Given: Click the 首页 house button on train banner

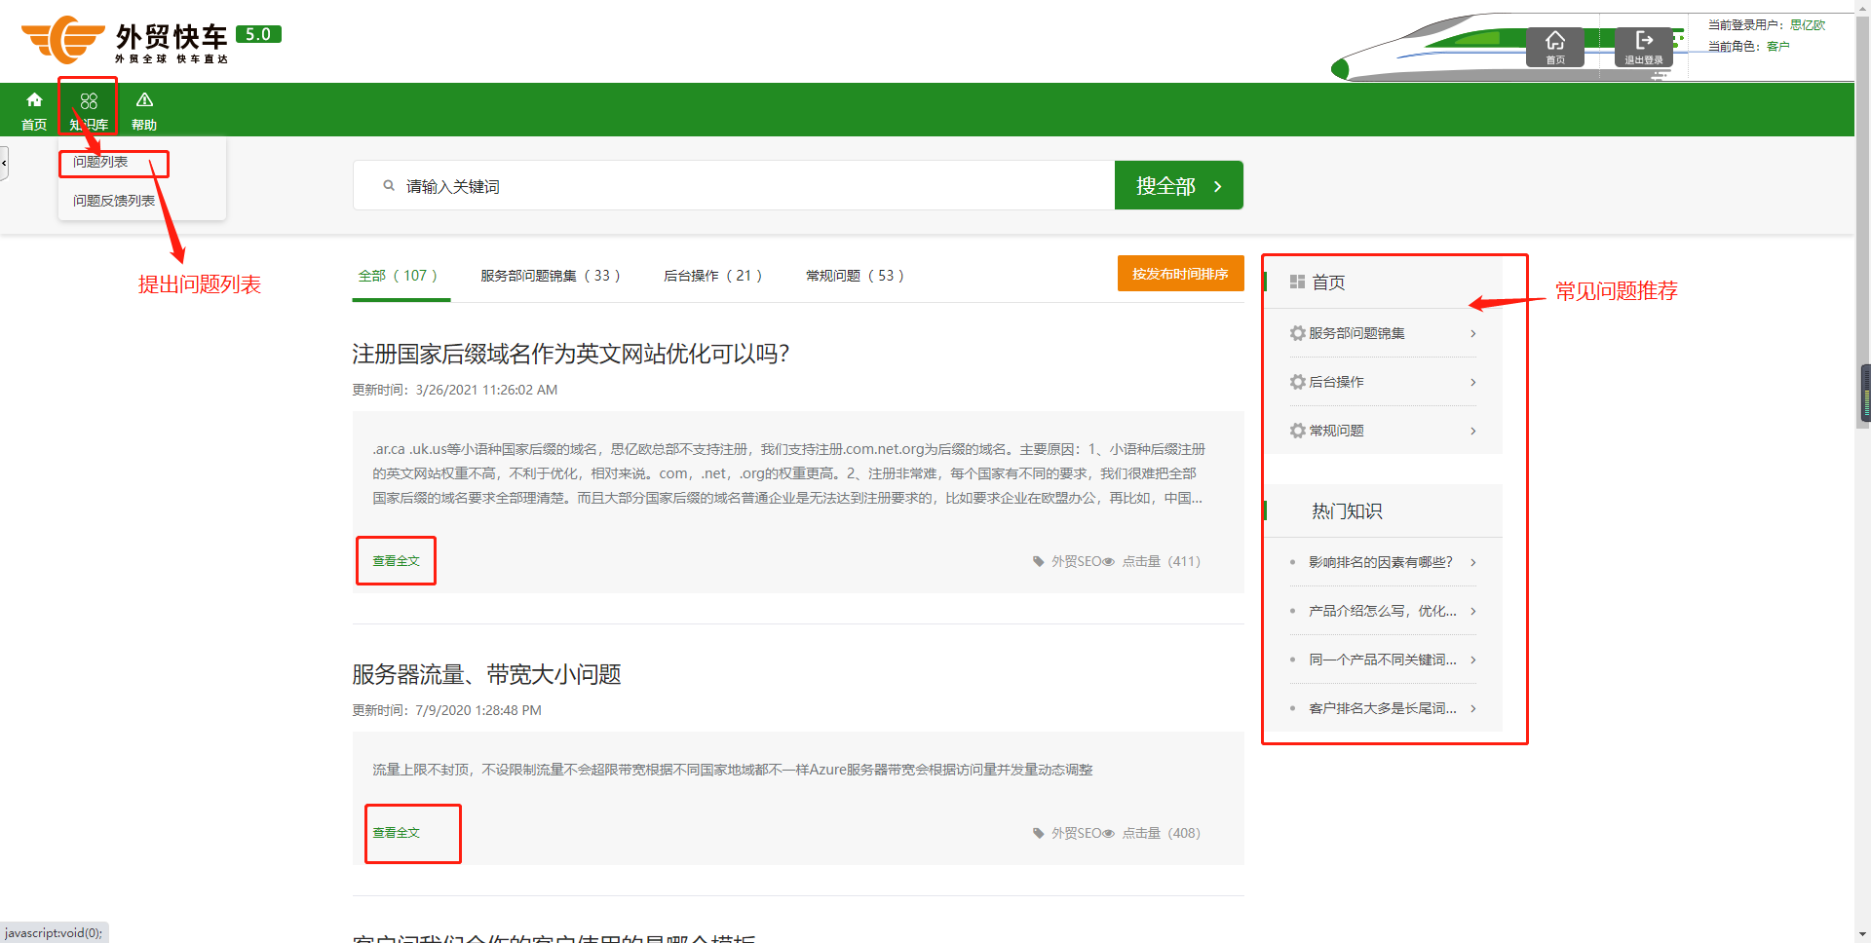Looking at the screenshot, I should [x=1554, y=41].
